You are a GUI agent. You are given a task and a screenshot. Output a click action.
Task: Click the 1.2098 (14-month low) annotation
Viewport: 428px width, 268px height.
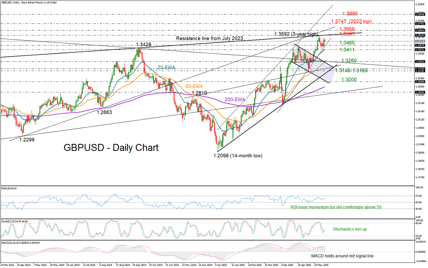237,156
